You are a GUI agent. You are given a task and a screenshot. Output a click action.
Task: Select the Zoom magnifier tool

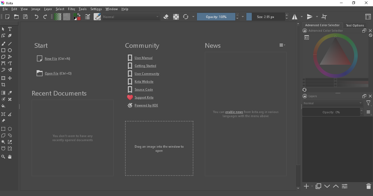(3, 157)
